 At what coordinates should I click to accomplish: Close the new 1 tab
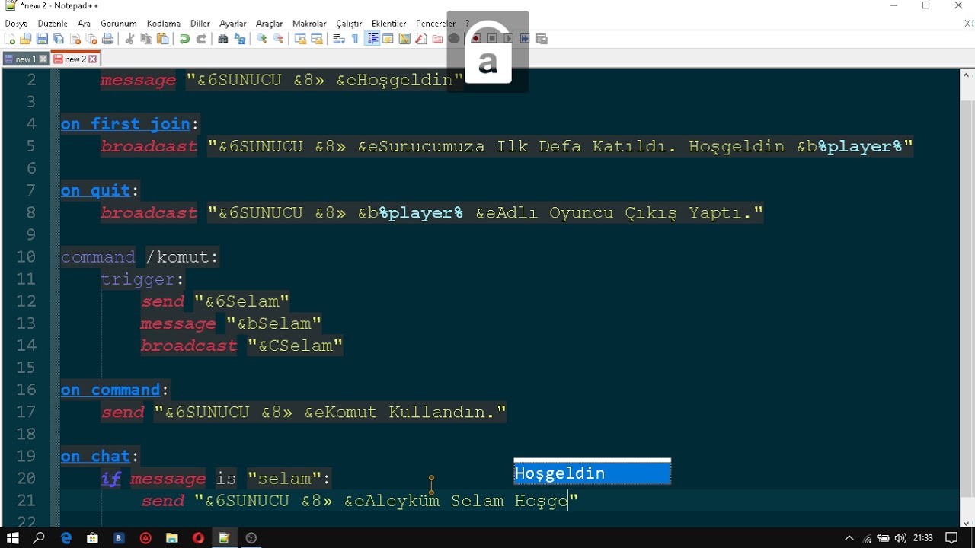[43, 59]
